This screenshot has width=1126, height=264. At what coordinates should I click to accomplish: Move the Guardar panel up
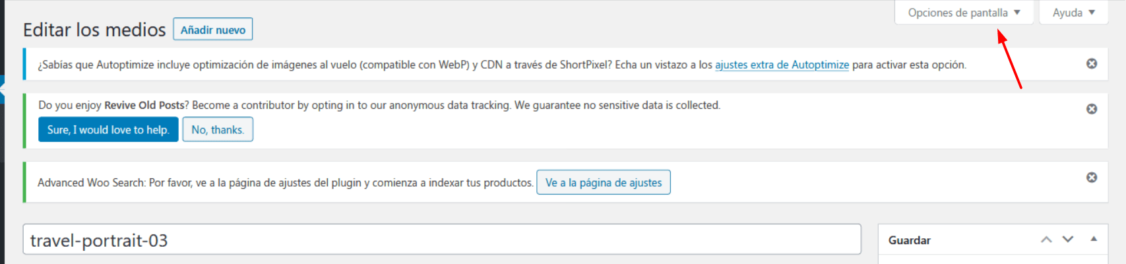[x=1046, y=240]
